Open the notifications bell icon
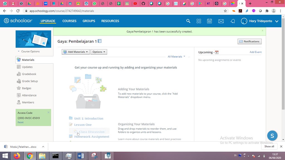The image size is (285, 160). pyautogui.click(x=233, y=21)
